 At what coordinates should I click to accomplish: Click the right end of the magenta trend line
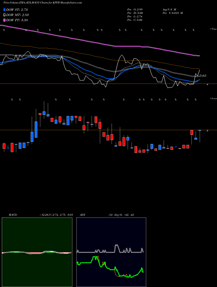coord(199,56)
